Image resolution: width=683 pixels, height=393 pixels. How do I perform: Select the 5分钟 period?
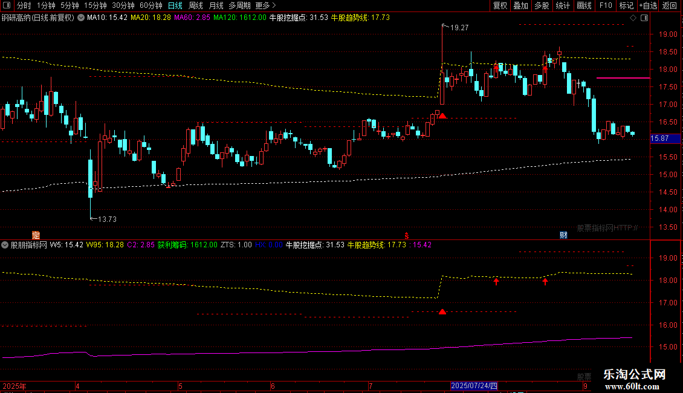tap(70, 5)
